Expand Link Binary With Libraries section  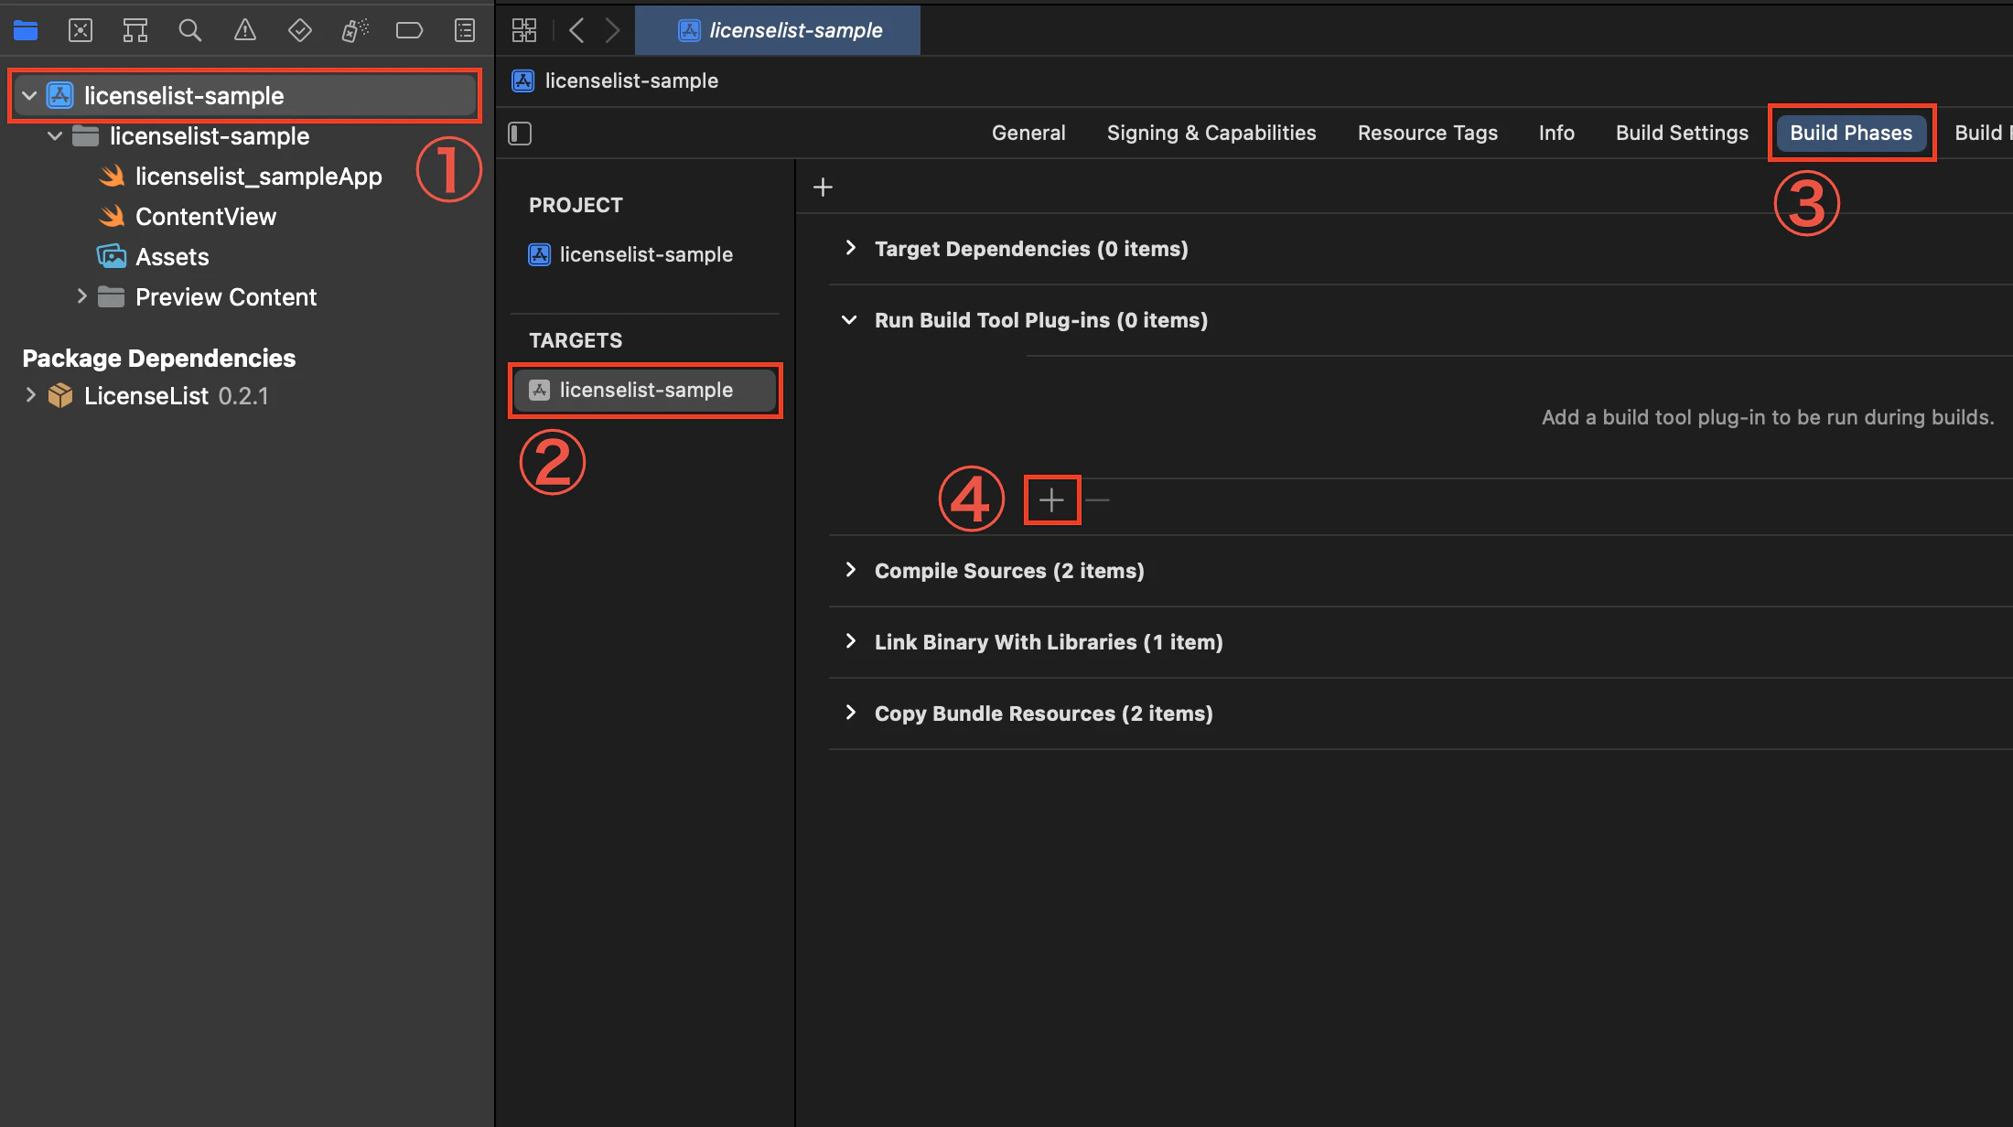tap(851, 641)
